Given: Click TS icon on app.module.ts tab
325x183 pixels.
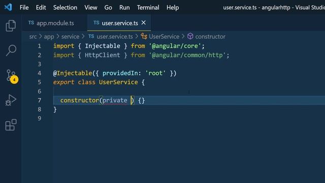Looking at the screenshot, I should pos(31,22).
